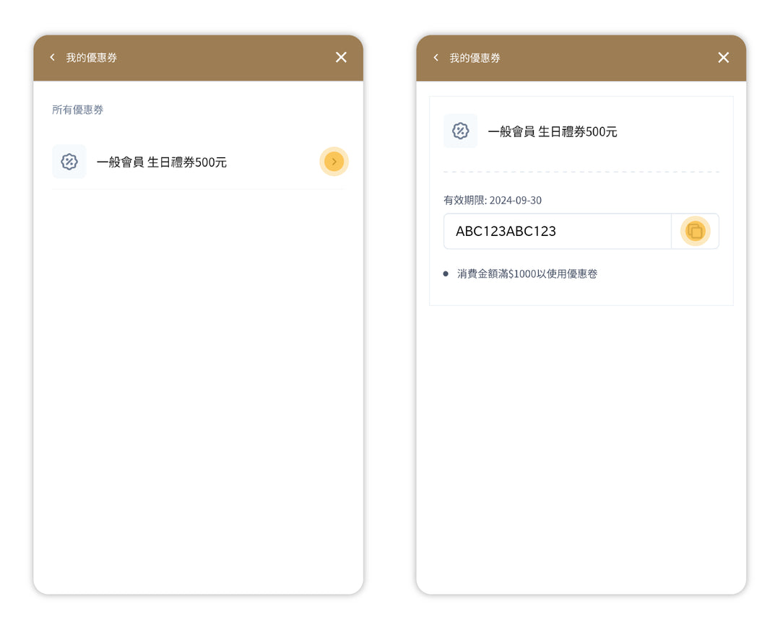The height and width of the screenshot is (630, 780).
Task: Click the ABC123ABC123 coupon code field
Action: coord(557,232)
